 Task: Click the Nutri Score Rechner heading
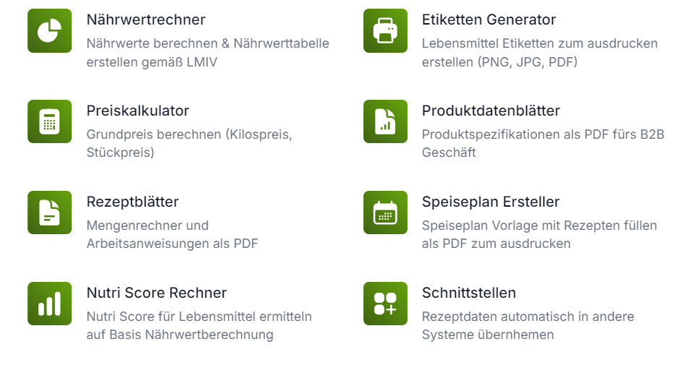(x=156, y=293)
